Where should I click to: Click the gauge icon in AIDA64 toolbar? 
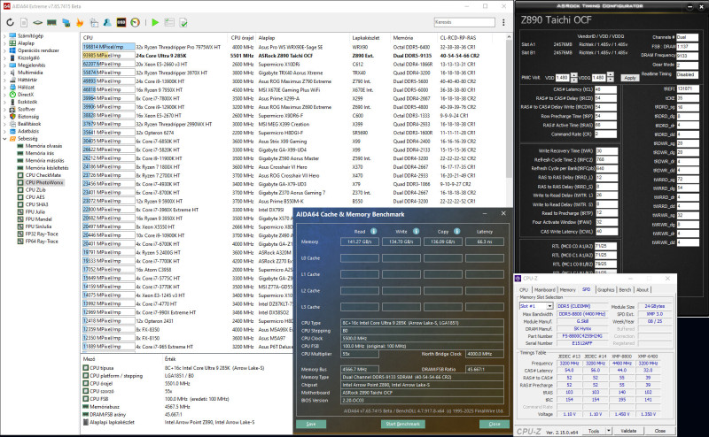(x=135, y=22)
